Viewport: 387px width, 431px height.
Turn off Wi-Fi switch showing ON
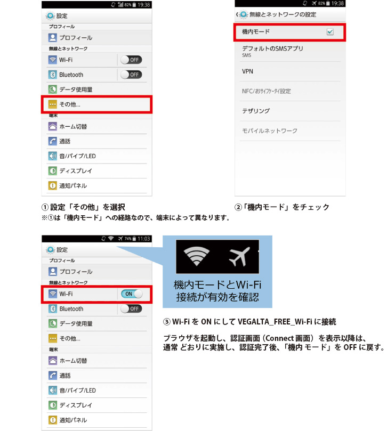click(132, 294)
